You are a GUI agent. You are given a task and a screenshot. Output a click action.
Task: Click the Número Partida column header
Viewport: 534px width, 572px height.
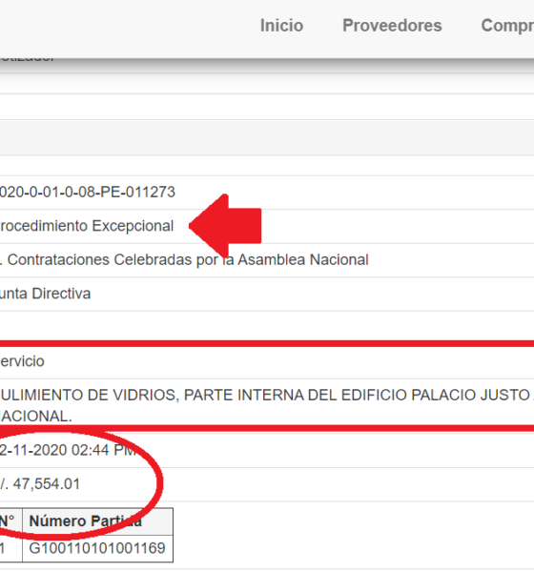(98, 521)
